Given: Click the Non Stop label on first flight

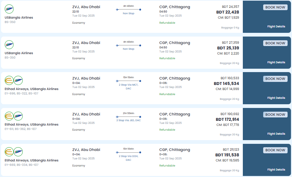Looking at the screenshot, I should pyautogui.click(x=129, y=14).
